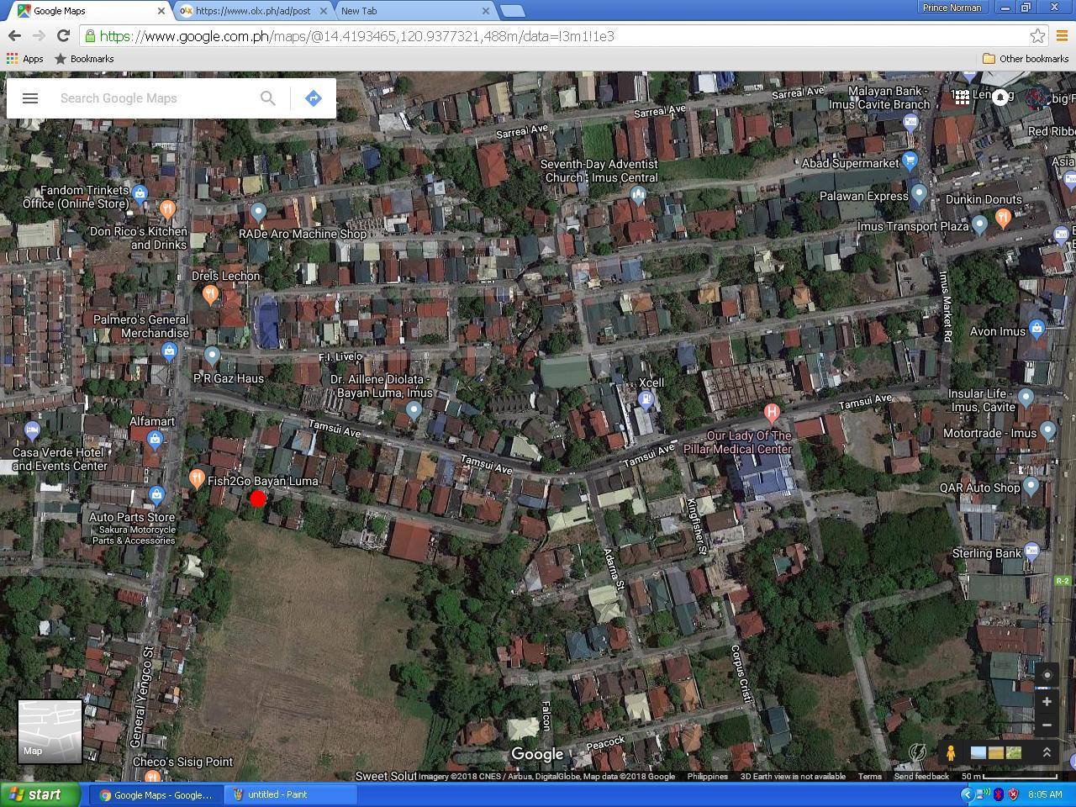Expand the imagery strip with double chevron
Screen dimensions: 1076x807
point(1047,752)
